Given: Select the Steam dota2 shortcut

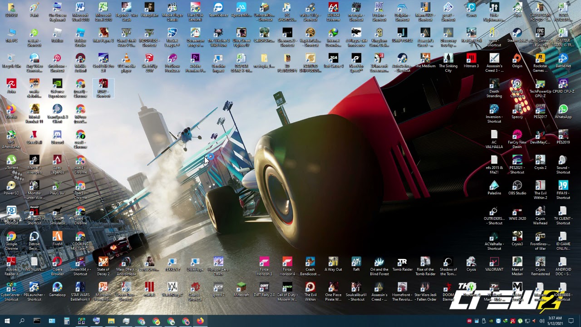Looking at the screenshot, I should click(517, 36).
